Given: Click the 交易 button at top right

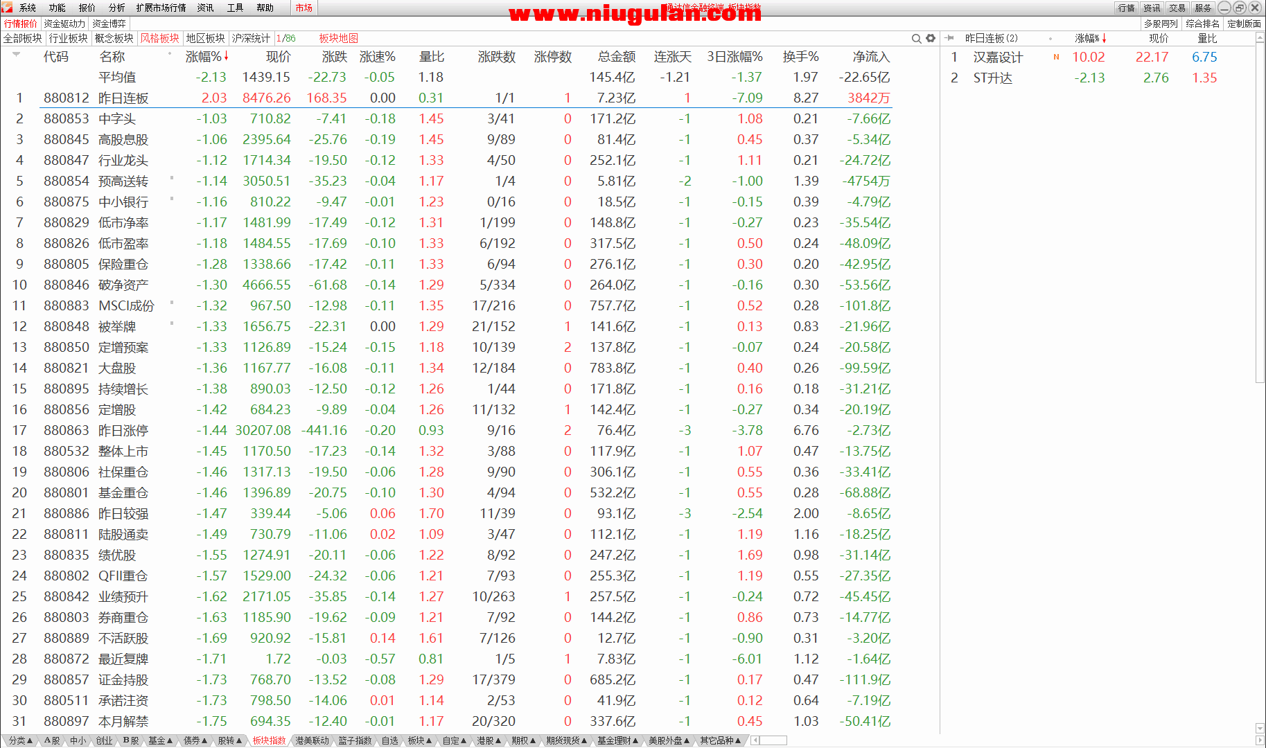Looking at the screenshot, I should pyautogui.click(x=1177, y=8).
